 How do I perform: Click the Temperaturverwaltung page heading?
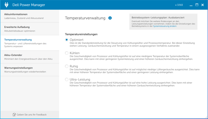point(85,18)
